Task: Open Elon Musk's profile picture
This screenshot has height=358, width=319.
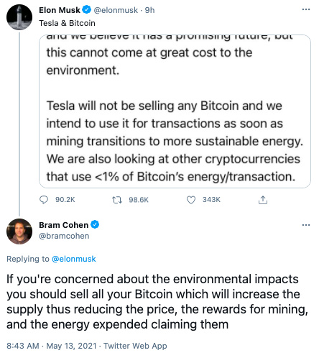Action: (x=19, y=17)
